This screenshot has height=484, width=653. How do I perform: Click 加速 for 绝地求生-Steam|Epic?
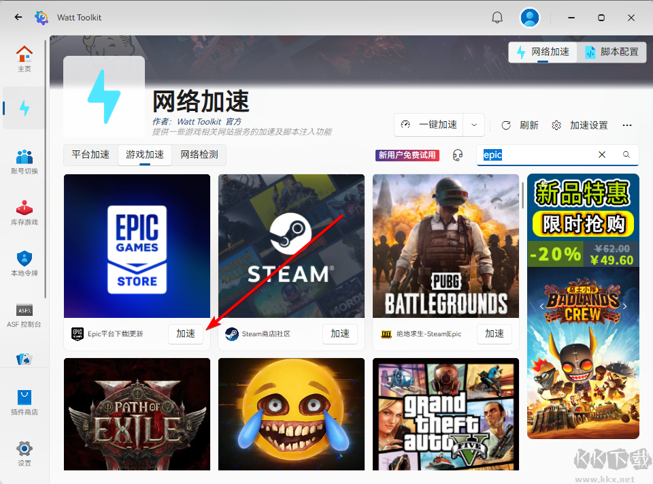click(x=495, y=334)
